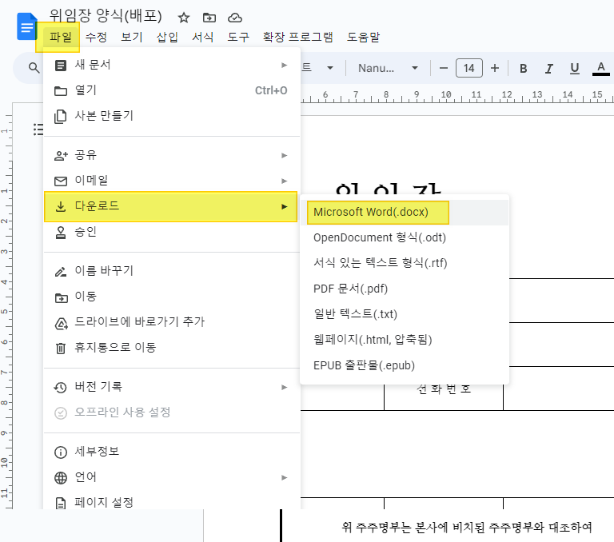Toggle underline formatting U
Screen dimensions: 614x542
[x=575, y=69]
